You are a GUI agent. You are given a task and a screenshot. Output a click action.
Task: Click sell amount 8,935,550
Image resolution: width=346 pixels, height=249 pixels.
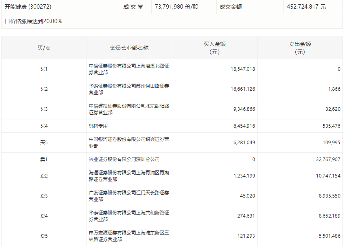coord(329,196)
